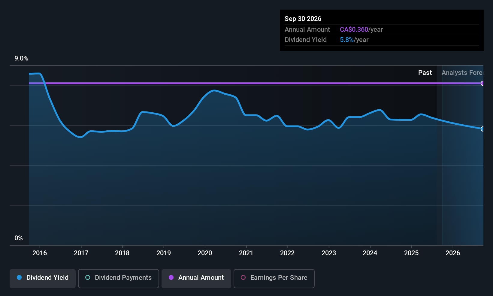Click the purple CA$0.360/year amount
Viewport: 493px width, 296px height.
tap(354, 29)
